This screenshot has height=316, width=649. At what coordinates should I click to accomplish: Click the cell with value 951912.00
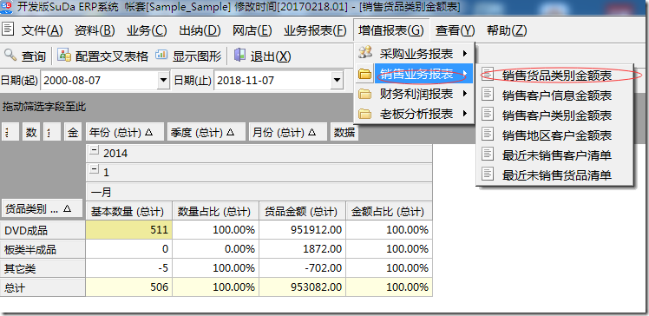(x=302, y=230)
